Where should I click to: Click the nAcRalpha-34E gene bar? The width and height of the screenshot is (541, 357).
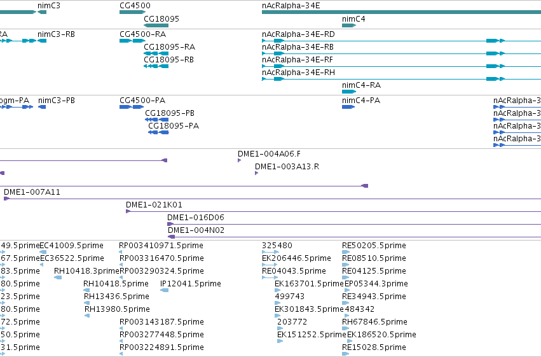401,12
